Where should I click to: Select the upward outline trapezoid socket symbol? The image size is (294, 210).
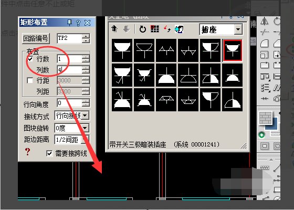point(166,100)
